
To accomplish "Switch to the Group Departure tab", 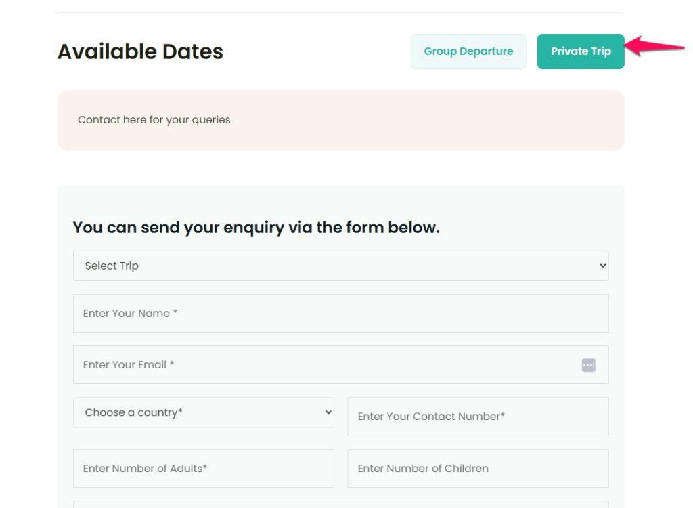I will 468,51.
